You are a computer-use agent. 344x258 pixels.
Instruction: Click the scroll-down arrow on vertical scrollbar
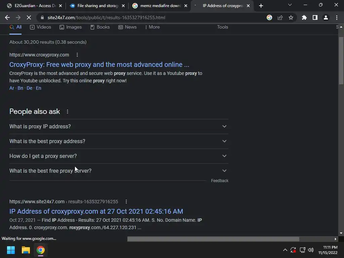coord(341,233)
